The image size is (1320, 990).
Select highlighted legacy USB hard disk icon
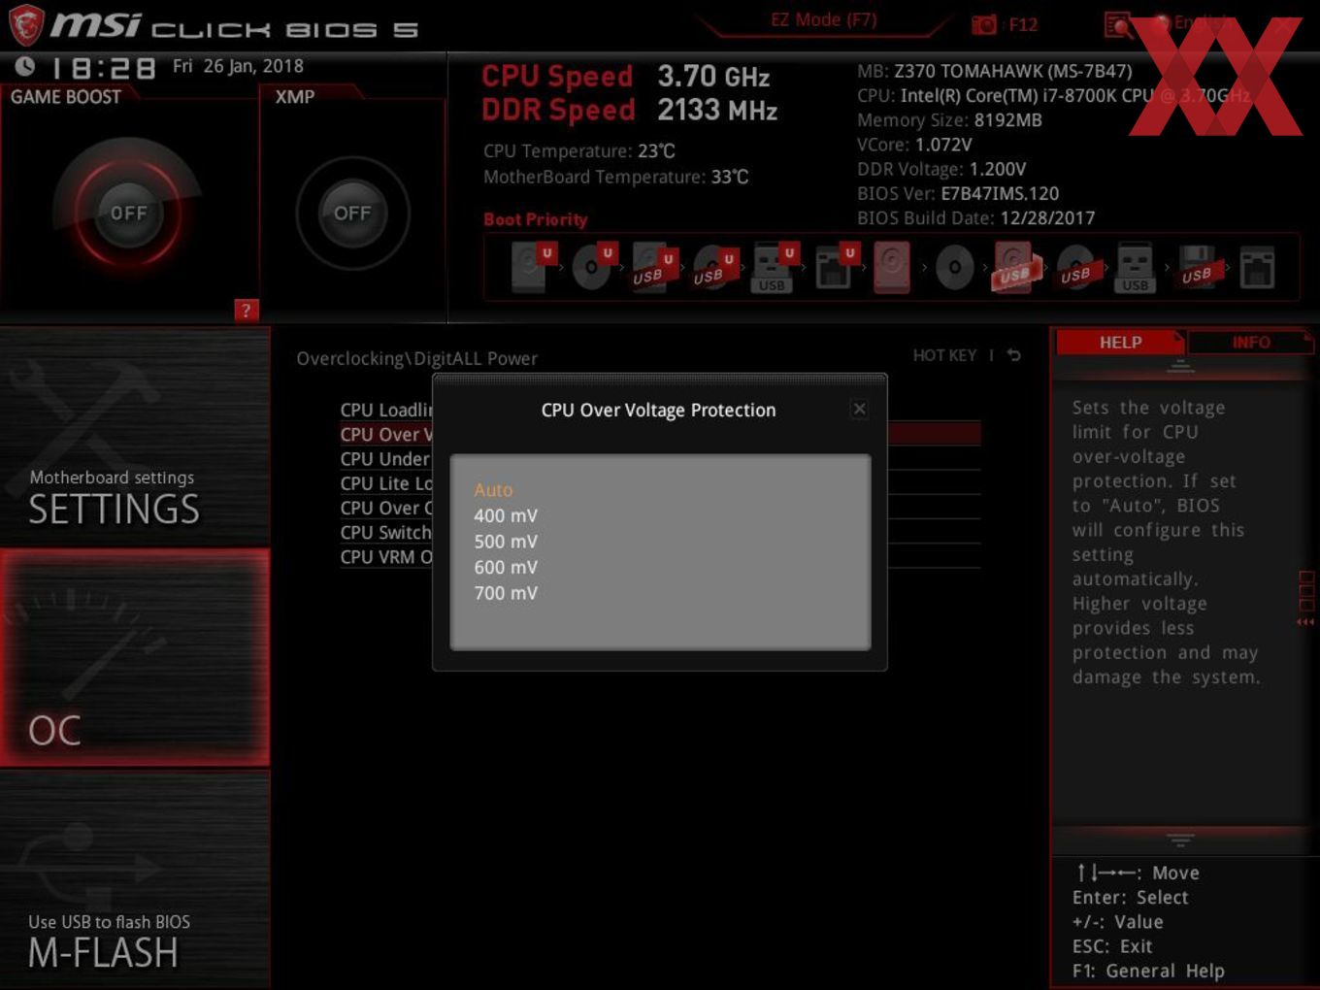click(1015, 267)
